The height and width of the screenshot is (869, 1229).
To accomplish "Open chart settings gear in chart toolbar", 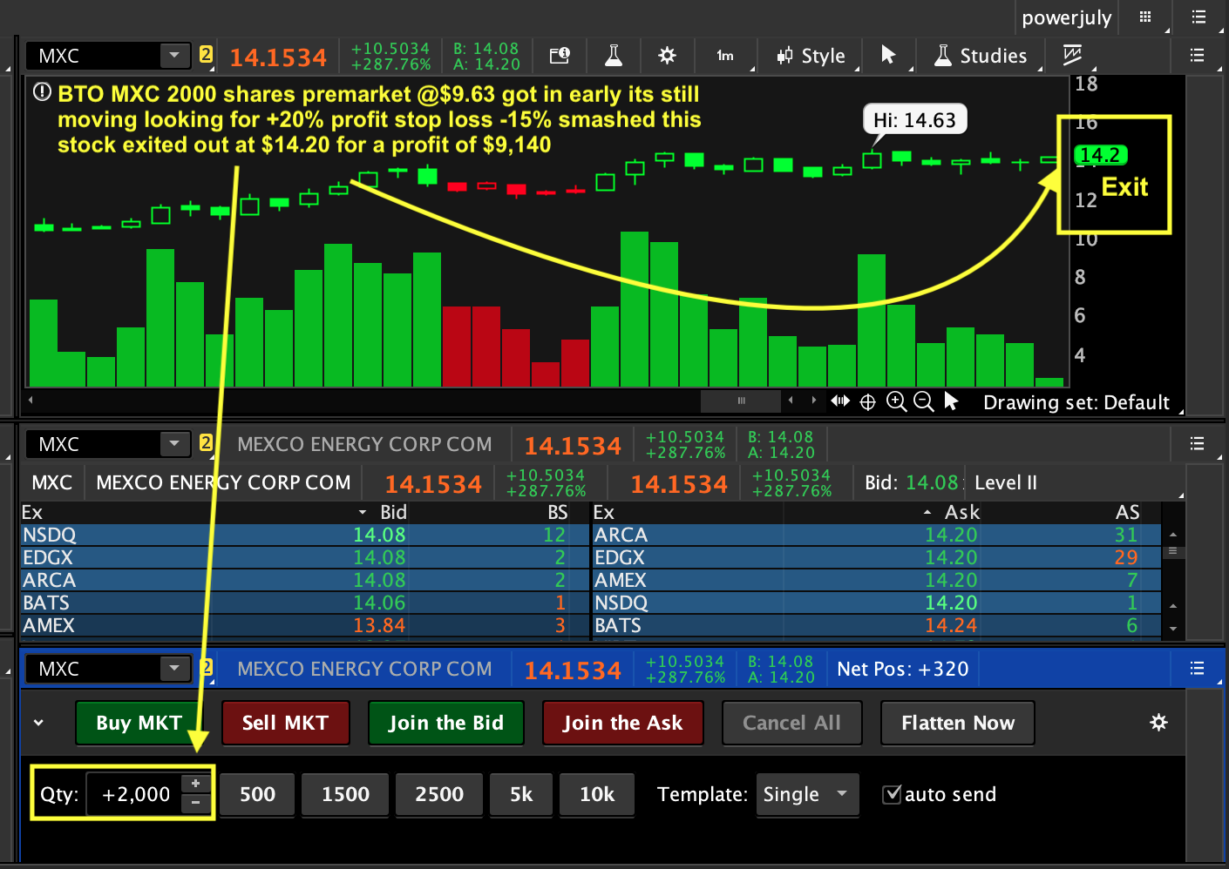I will pyautogui.click(x=667, y=56).
